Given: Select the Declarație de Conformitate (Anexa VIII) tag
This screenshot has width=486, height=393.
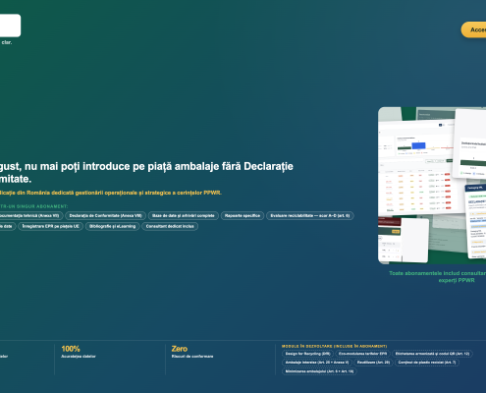Looking at the screenshot, I should click(105, 216).
